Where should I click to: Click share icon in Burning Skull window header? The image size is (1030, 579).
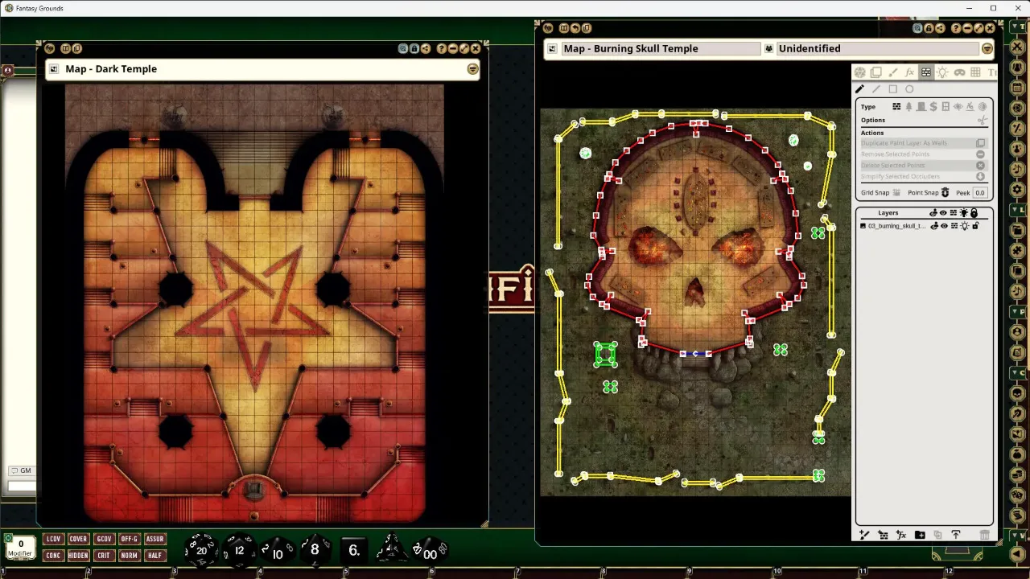pyautogui.click(x=940, y=28)
